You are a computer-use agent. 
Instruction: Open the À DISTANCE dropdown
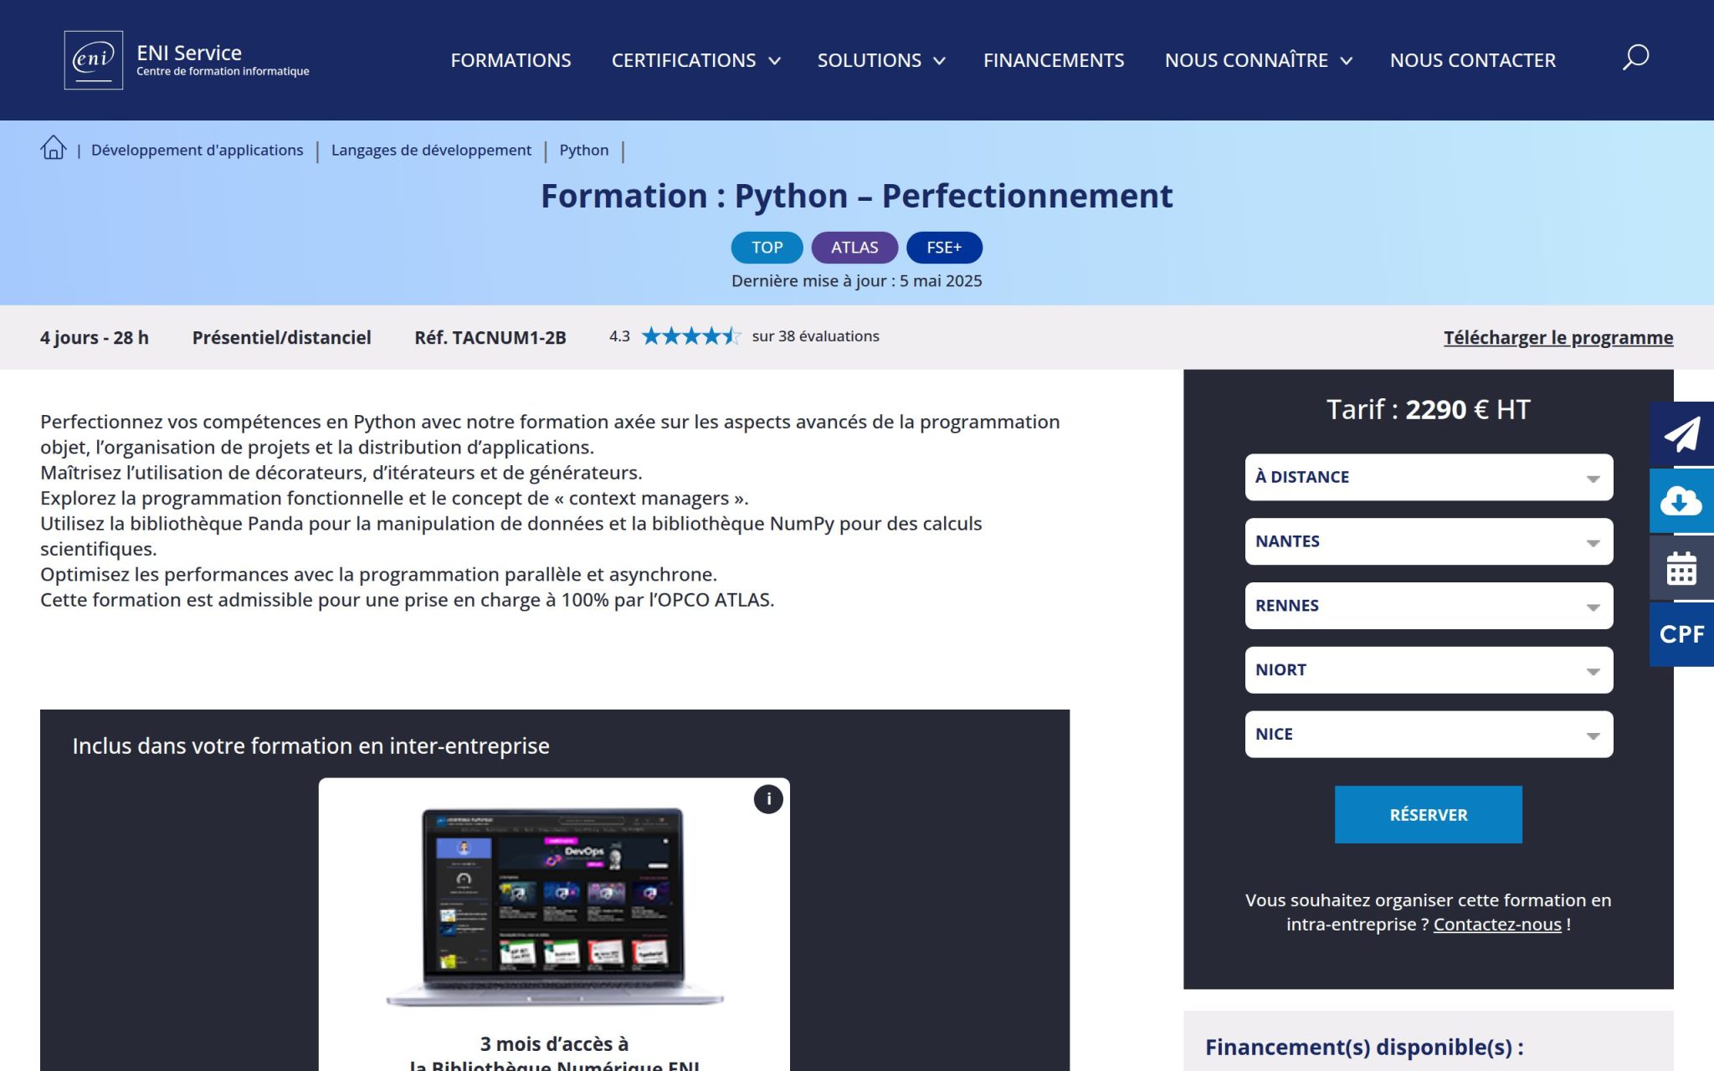tap(1429, 477)
